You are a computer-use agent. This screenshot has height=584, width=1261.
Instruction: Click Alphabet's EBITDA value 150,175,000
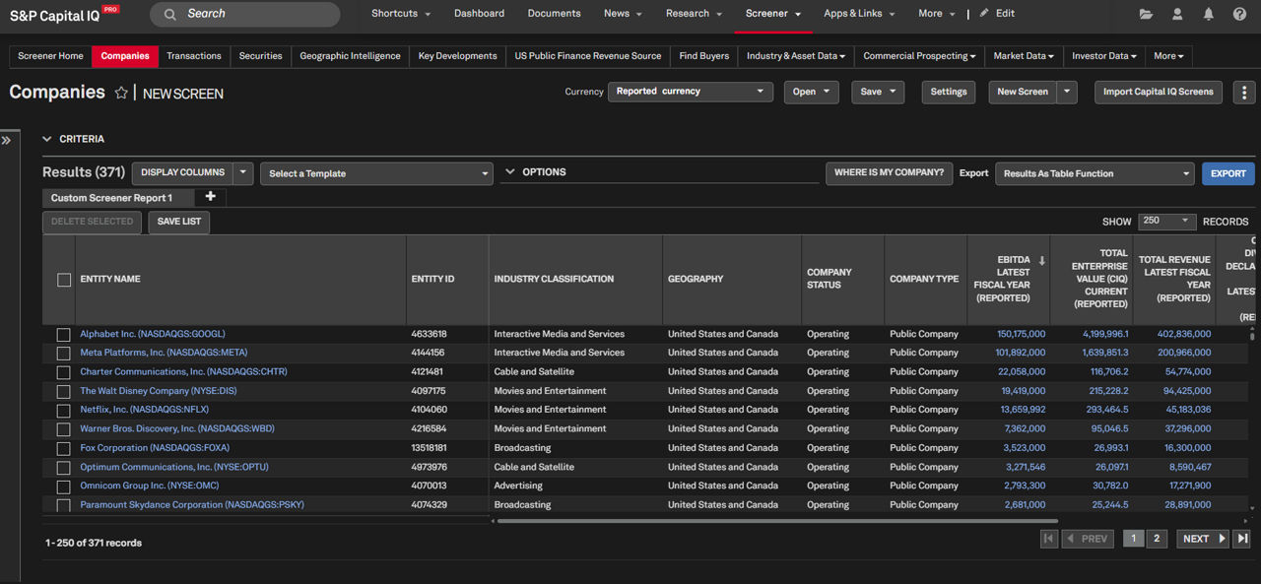tap(1022, 334)
